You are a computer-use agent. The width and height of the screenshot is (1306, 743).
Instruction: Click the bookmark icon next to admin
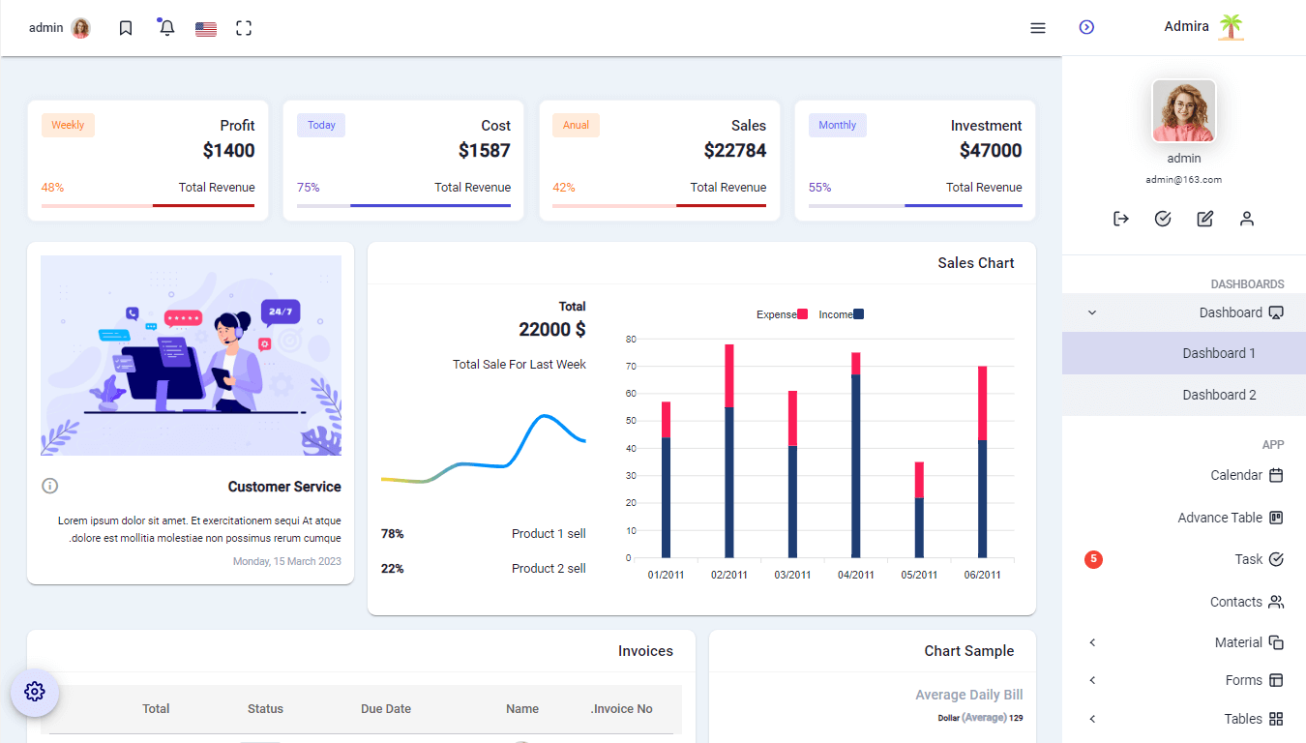[125, 27]
